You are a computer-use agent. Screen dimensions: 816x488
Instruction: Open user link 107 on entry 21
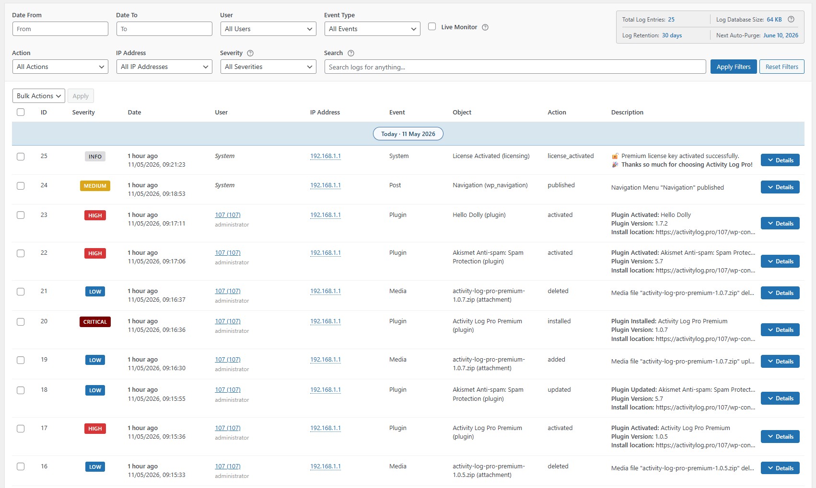click(228, 291)
